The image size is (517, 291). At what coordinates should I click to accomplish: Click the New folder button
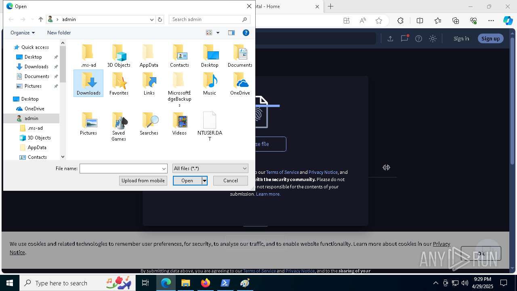(x=59, y=33)
